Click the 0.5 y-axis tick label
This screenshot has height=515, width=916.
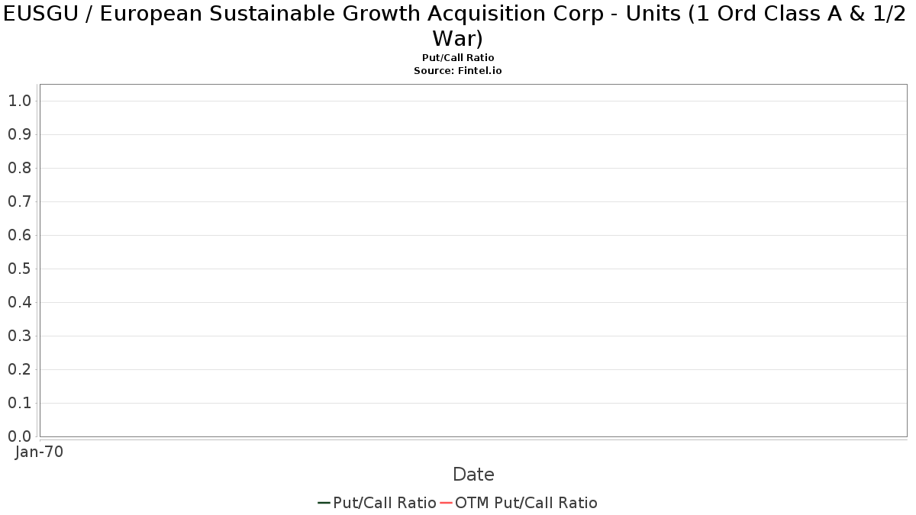tap(20, 269)
